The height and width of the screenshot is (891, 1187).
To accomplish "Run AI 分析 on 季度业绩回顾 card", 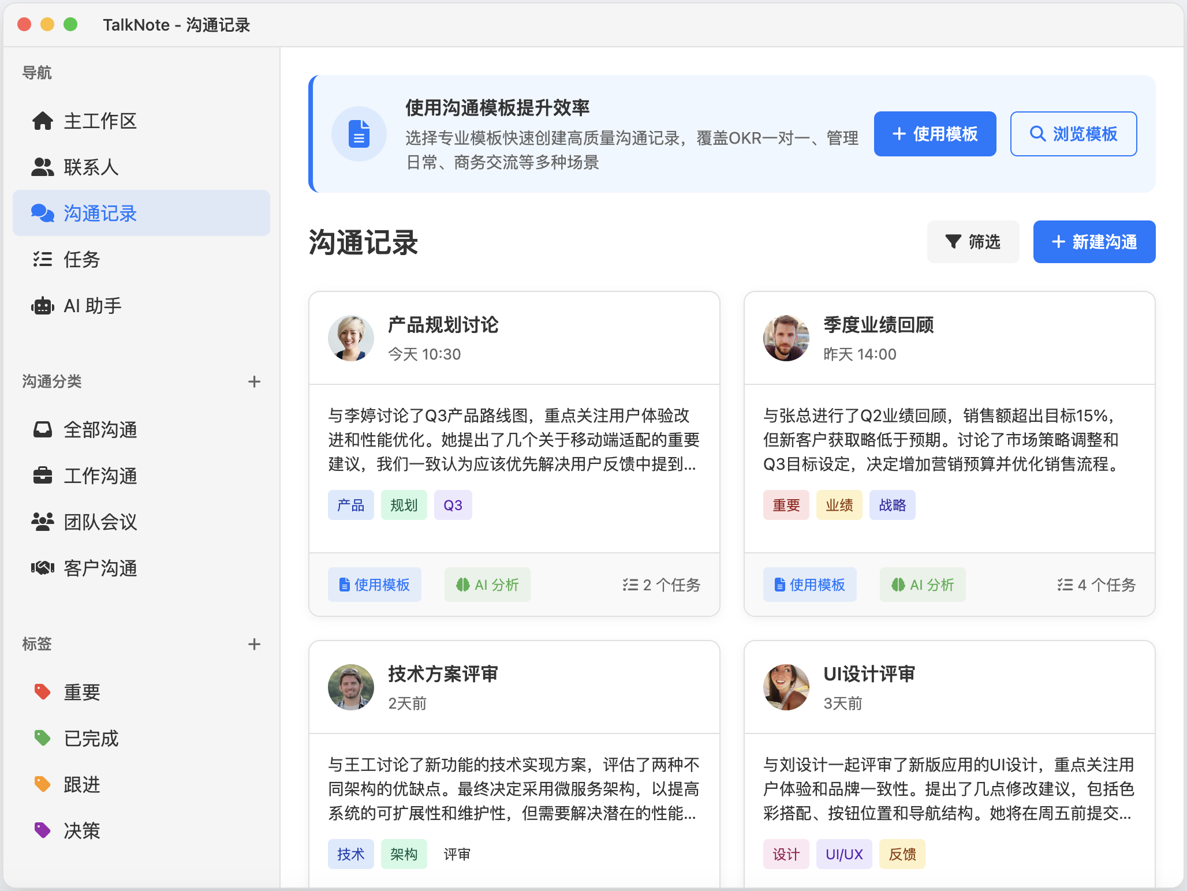I will click(922, 585).
